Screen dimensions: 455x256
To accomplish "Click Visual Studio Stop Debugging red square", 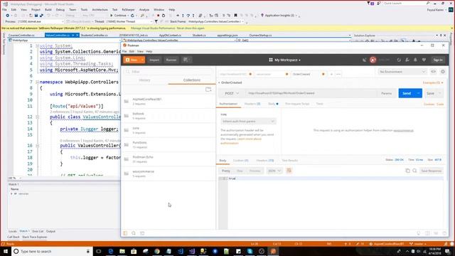I will click(x=158, y=16).
